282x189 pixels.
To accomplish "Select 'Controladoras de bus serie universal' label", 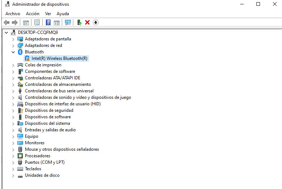I will 59,91.
